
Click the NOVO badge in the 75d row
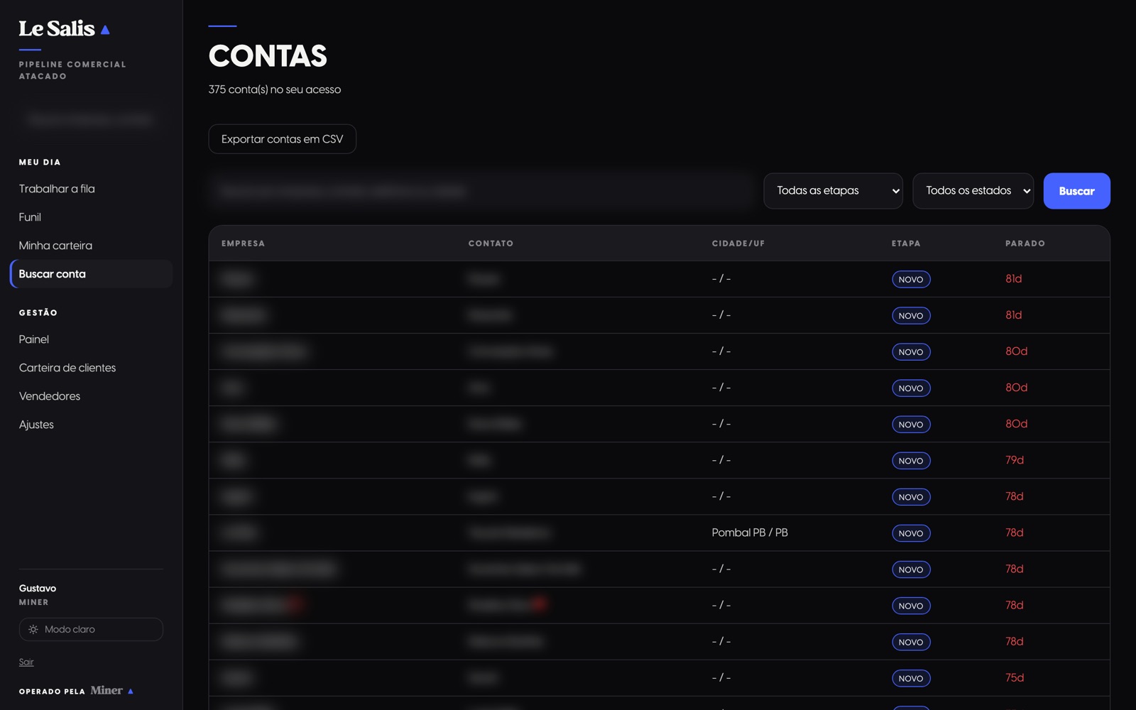911,679
